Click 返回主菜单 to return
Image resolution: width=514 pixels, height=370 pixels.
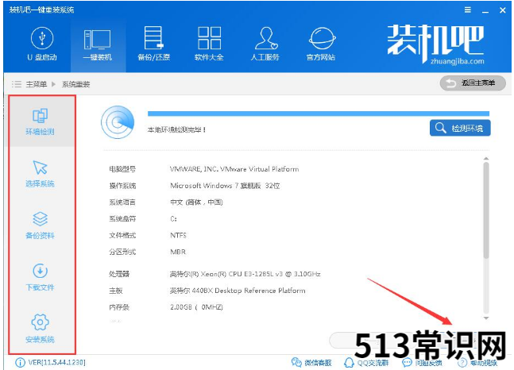pos(473,83)
